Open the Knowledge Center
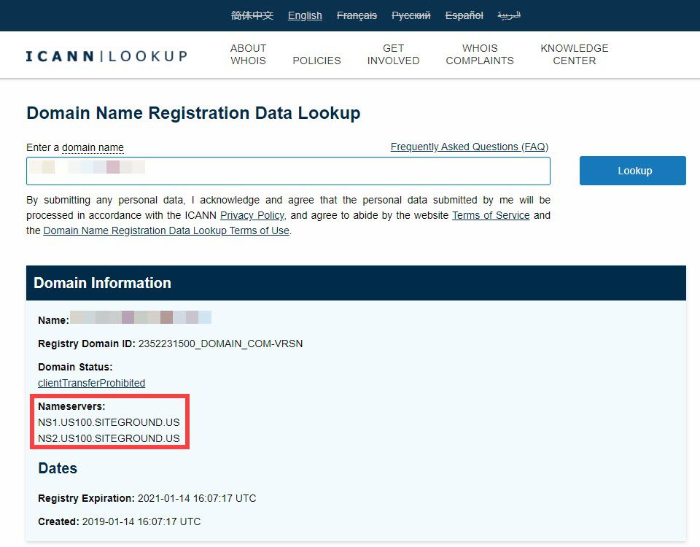The image size is (700, 547). (574, 55)
